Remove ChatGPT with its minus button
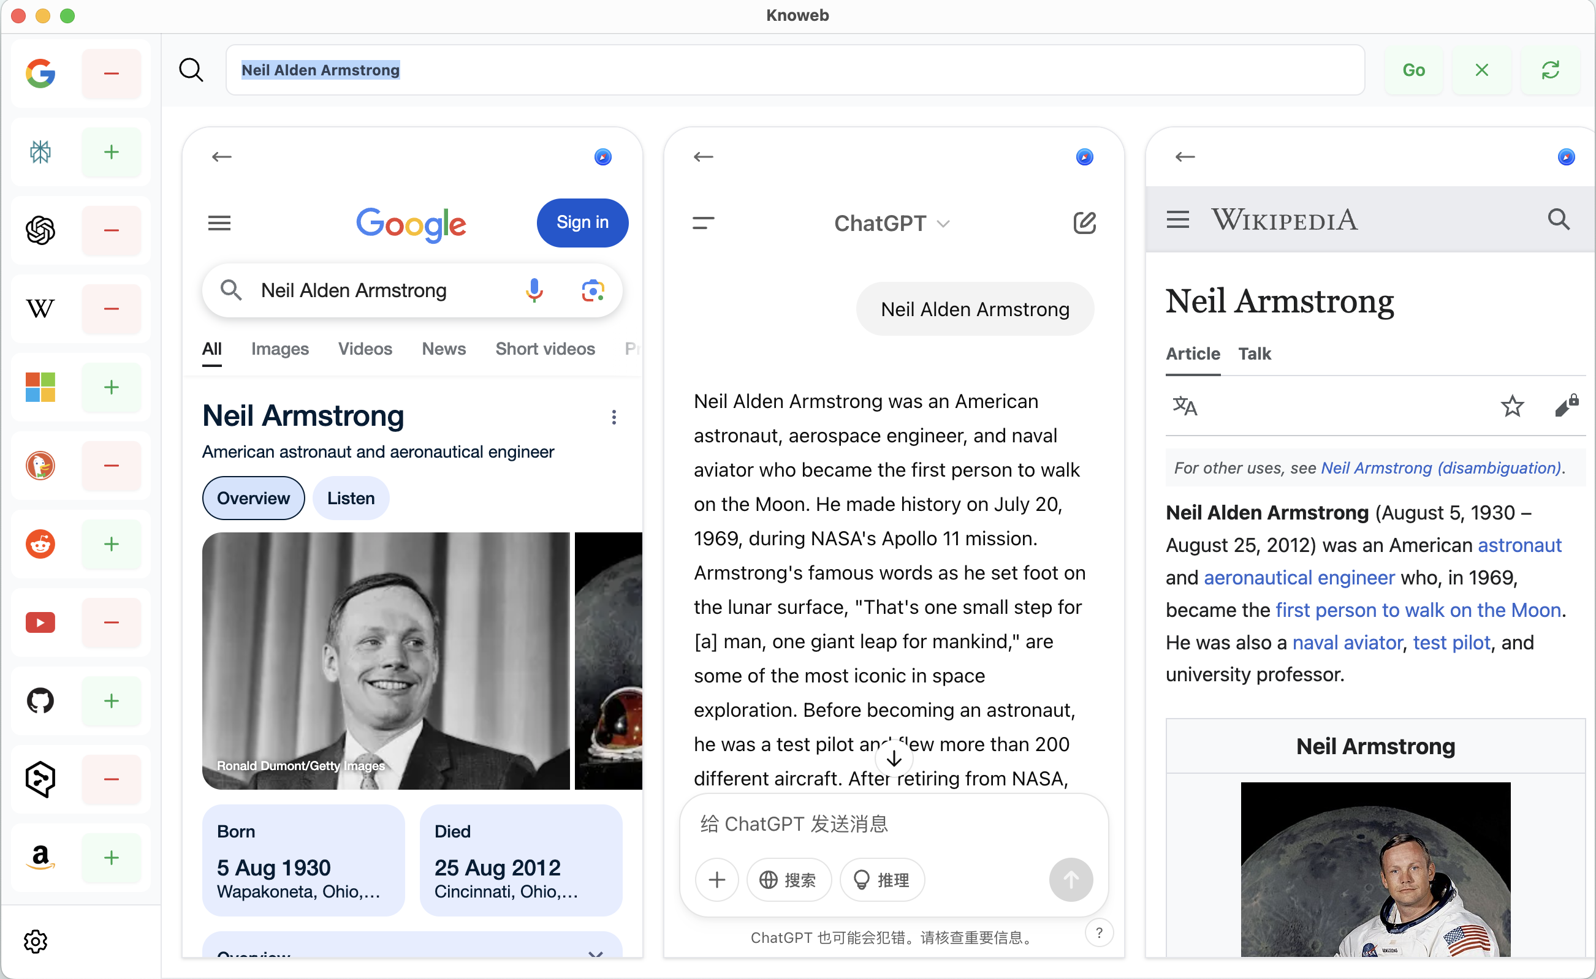1596x979 pixels. (x=112, y=230)
